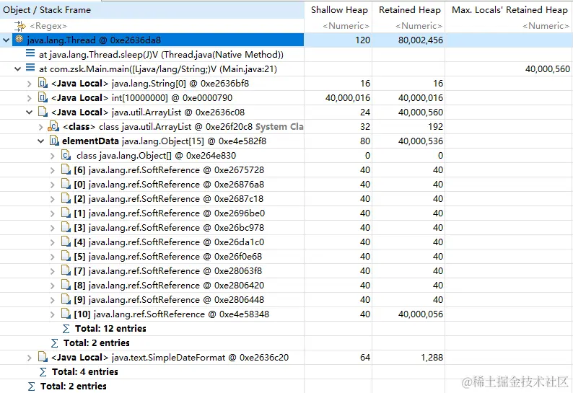Sort by the Object / Stack Frame column
Screen dimensions: 573x393
click(x=152, y=10)
